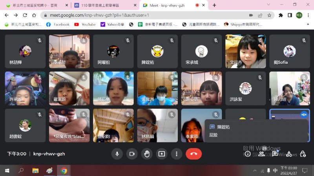Select 黃育洲 video tile
Viewport: 314px width, 176px height.
pyautogui.click(x=157, y=88)
